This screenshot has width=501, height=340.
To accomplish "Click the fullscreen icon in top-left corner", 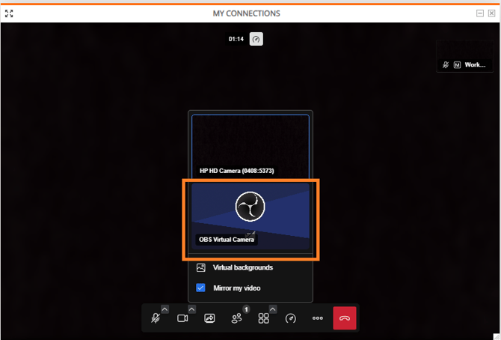I will (x=10, y=13).
